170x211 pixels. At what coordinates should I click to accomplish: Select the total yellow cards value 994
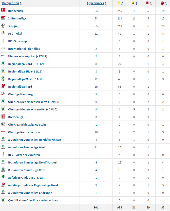tap(120, 207)
